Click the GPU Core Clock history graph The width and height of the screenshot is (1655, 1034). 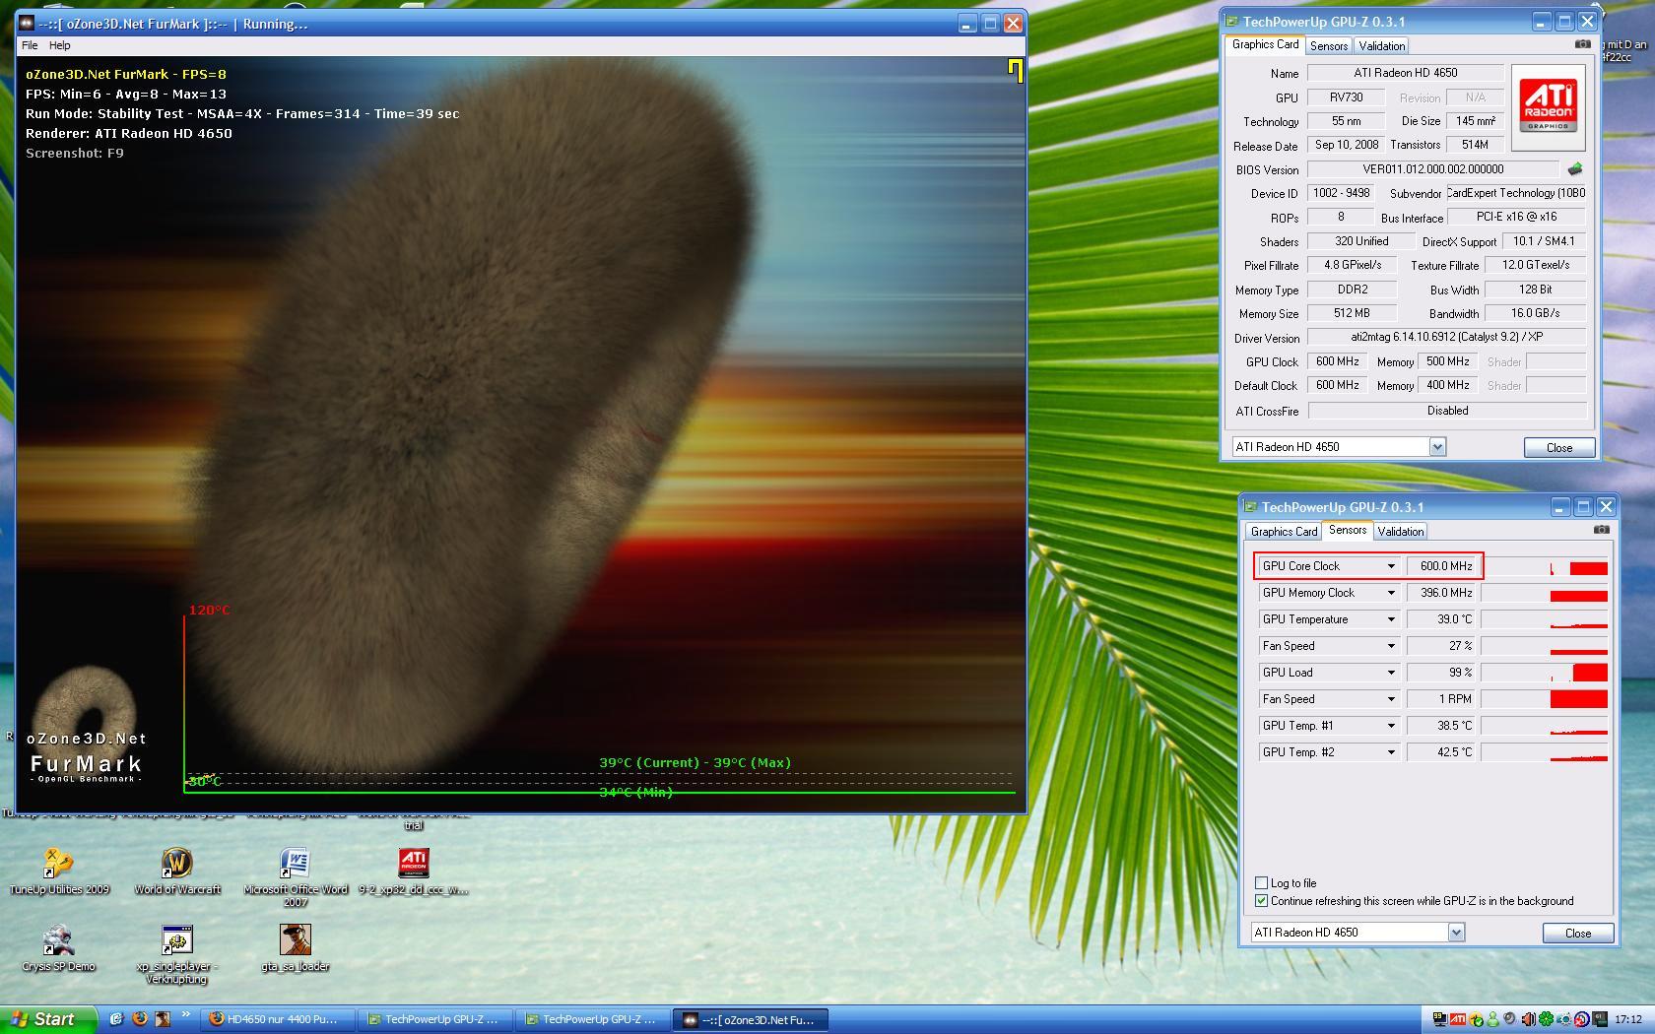[x=1545, y=566]
